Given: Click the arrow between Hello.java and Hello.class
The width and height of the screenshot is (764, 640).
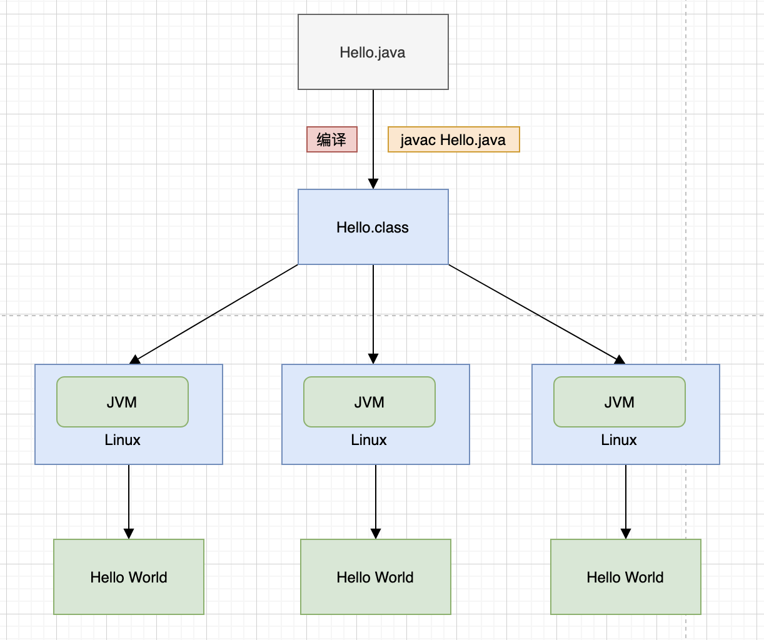Looking at the screenshot, I should pyautogui.click(x=373, y=141).
